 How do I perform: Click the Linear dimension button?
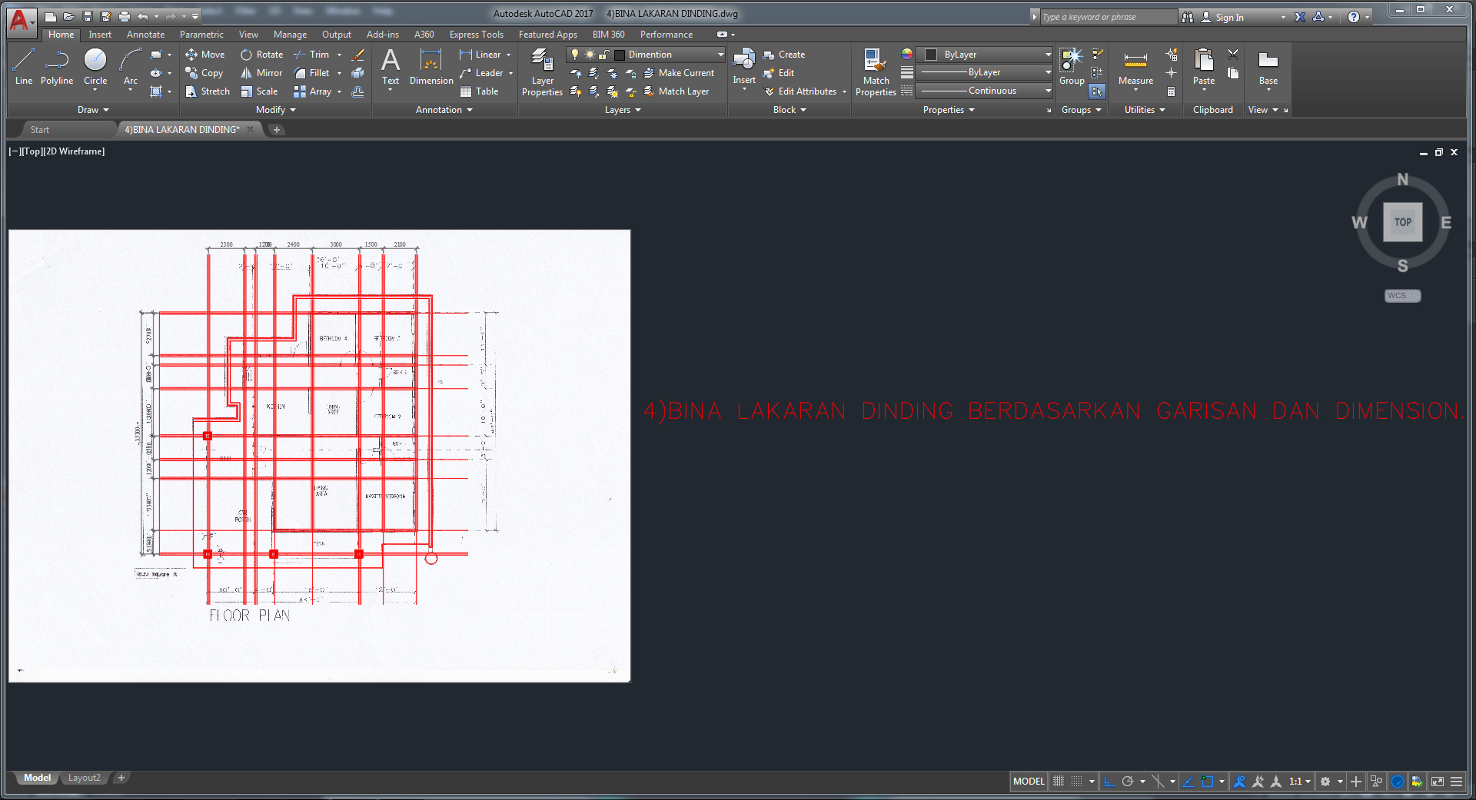[x=480, y=55]
